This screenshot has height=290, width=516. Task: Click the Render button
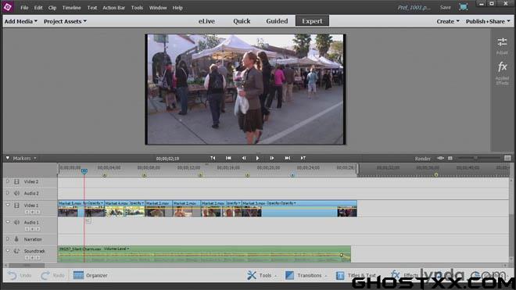tap(422, 159)
